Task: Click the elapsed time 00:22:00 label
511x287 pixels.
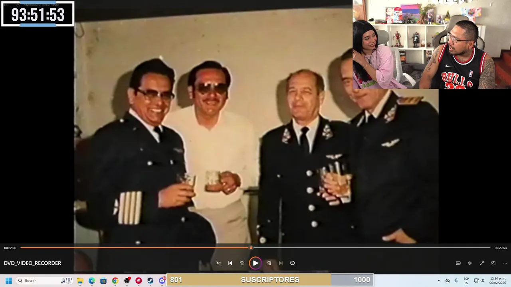Action: pyautogui.click(x=10, y=248)
